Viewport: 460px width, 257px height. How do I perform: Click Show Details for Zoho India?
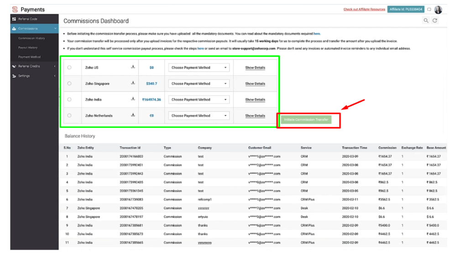click(255, 100)
